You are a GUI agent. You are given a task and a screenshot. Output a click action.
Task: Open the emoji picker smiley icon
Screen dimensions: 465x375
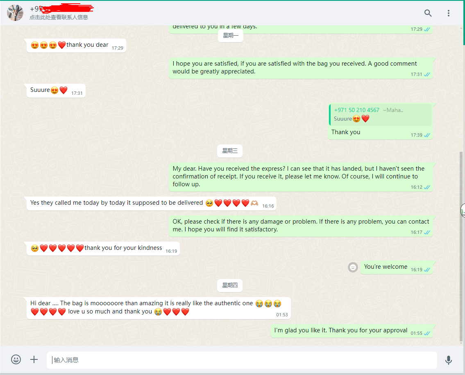click(x=16, y=359)
